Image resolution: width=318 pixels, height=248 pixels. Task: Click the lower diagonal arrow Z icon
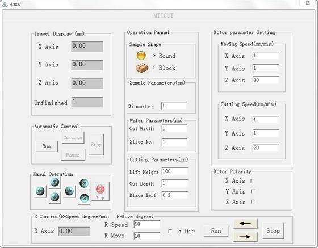84,199
